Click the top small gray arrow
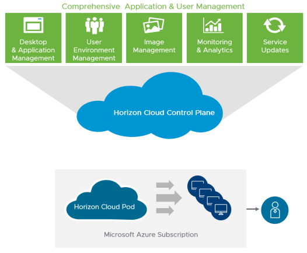The image size is (307, 253). tap(165, 185)
